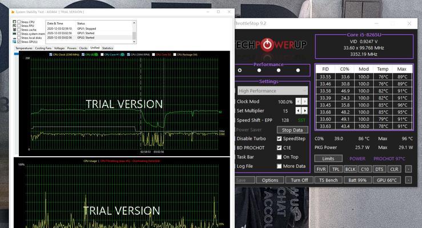Switch to the Powers tab
The image size is (422, 228).
72,48
